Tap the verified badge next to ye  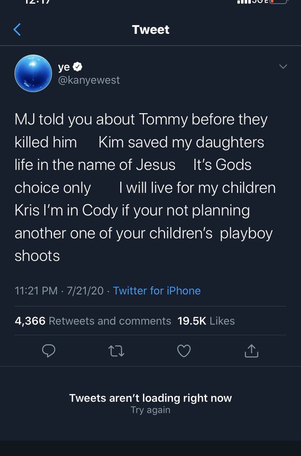click(77, 67)
